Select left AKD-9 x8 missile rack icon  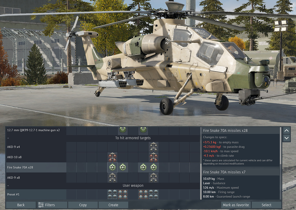112,178
